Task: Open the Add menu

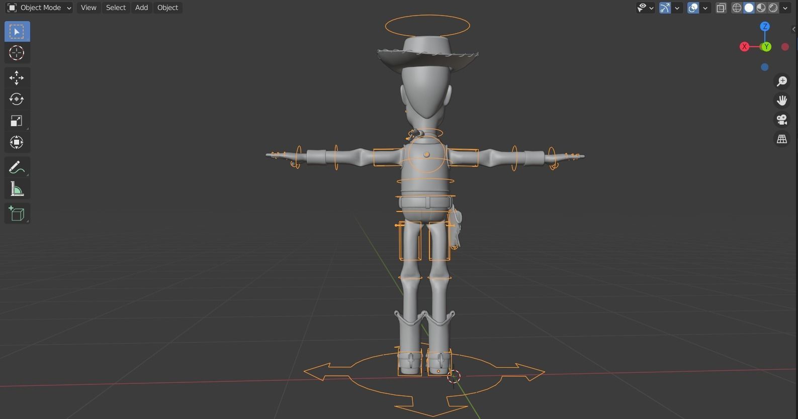Action: pos(141,8)
